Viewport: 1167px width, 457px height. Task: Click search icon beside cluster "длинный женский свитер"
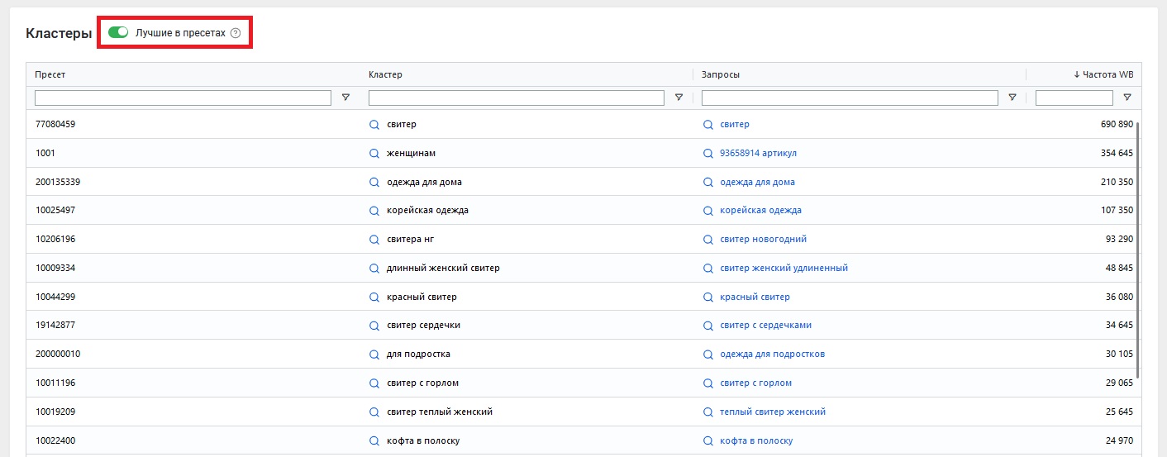click(374, 269)
